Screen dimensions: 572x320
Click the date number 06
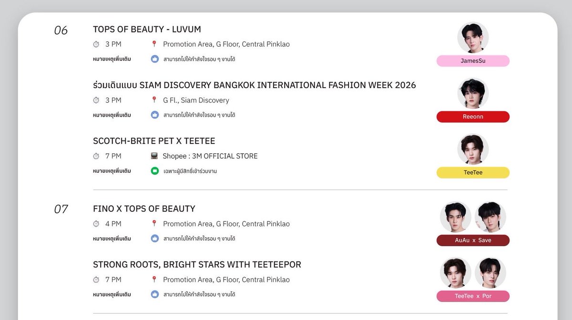(x=61, y=30)
